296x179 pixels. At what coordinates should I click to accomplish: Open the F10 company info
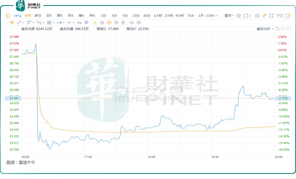click(x=280, y=16)
